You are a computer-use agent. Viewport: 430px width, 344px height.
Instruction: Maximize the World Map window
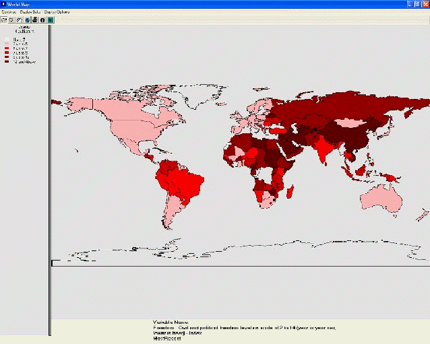click(x=417, y=4)
